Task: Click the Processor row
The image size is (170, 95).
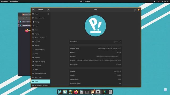Action: point(95,57)
